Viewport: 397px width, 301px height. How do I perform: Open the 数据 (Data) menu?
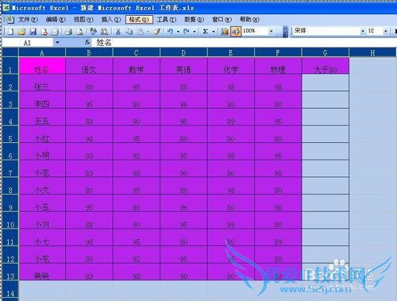[194, 20]
